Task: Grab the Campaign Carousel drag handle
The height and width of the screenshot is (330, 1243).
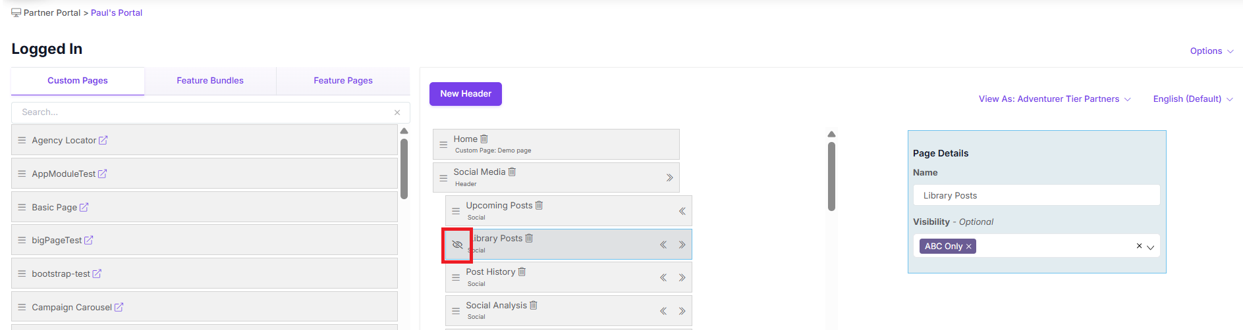Action: pyautogui.click(x=22, y=307)
